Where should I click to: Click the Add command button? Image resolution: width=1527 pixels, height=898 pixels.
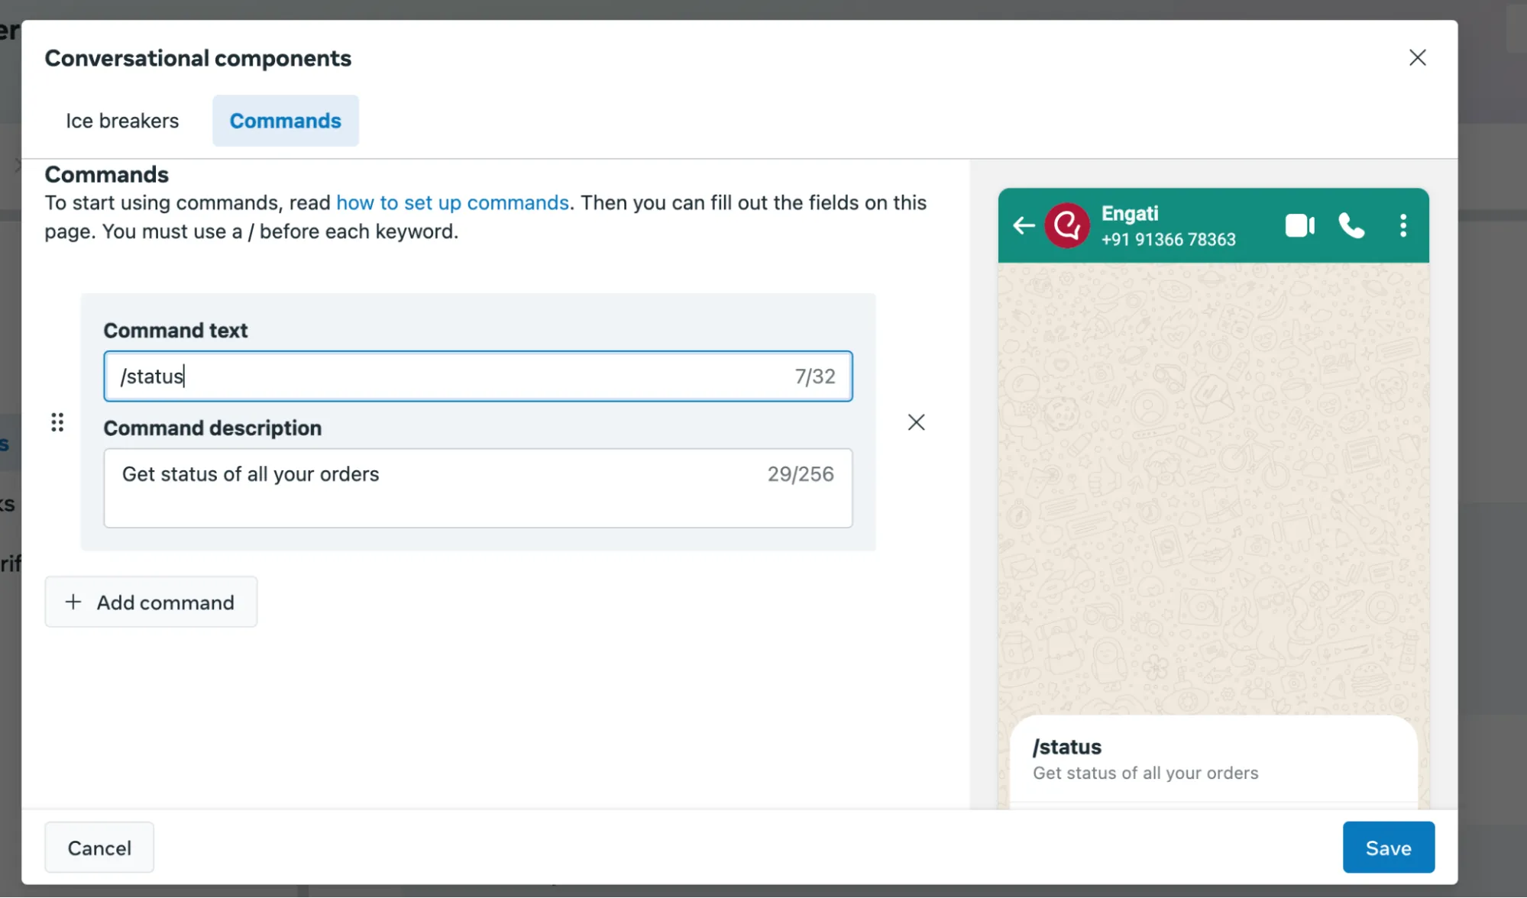(x=150, y=601)
